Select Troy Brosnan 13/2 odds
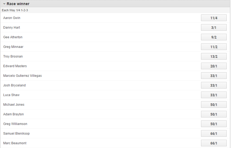 [x=214, y=56]
